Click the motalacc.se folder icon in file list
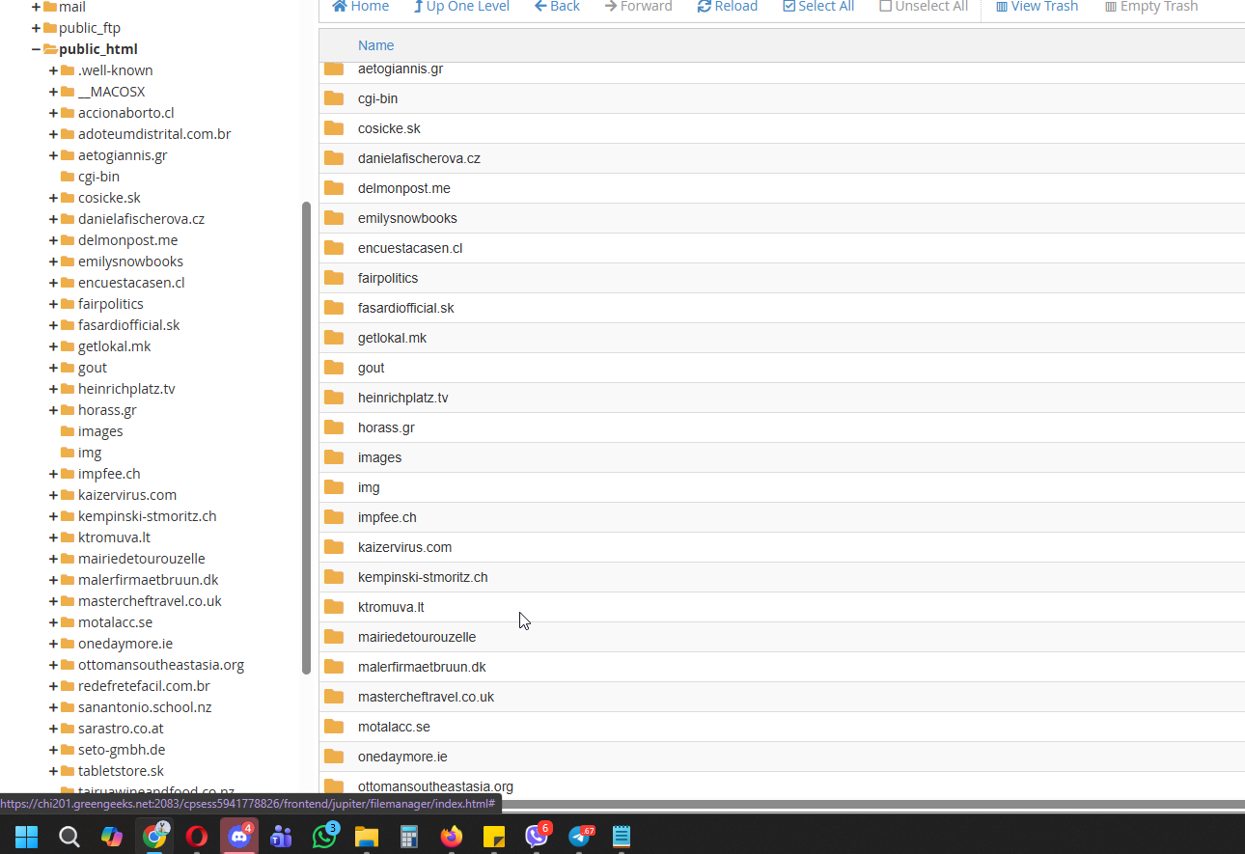1245x854 pixels. click(x=334, y=727)
